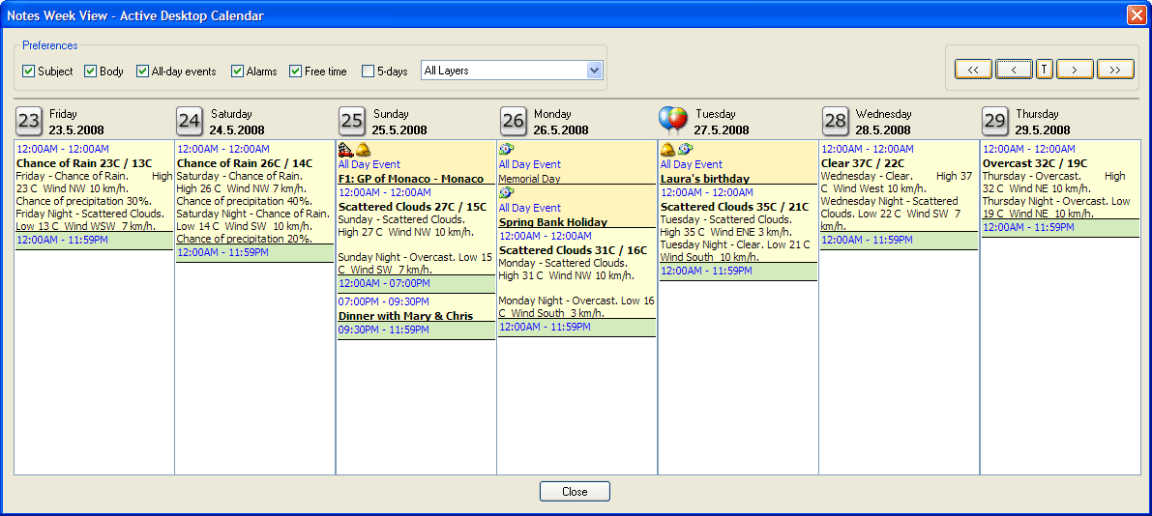This screenshot has width=1152, height=516.
Task: Click the T (today) button
Action: (1044, 69)
